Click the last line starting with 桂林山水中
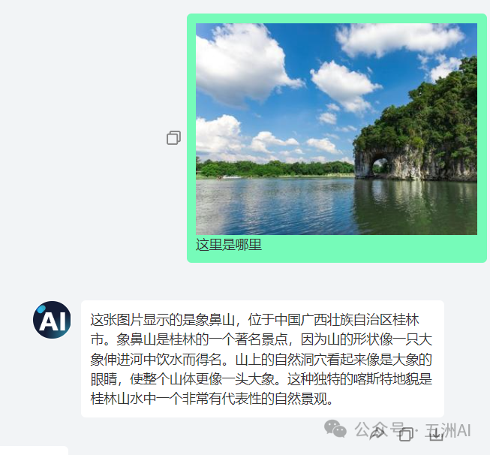The width and height of the screenshot is (490, 455). tap(212, 399)
